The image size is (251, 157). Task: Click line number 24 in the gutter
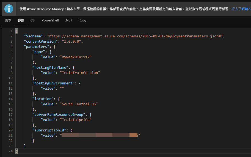10,151
